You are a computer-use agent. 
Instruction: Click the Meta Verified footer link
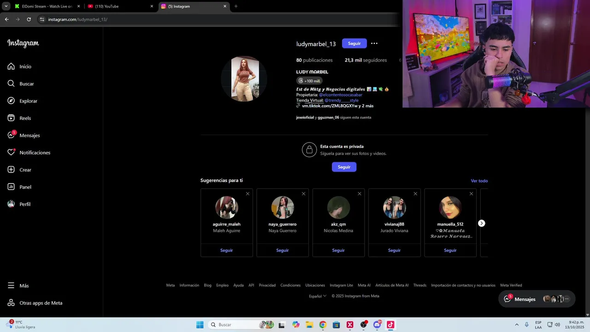click(x=511, y=285)
